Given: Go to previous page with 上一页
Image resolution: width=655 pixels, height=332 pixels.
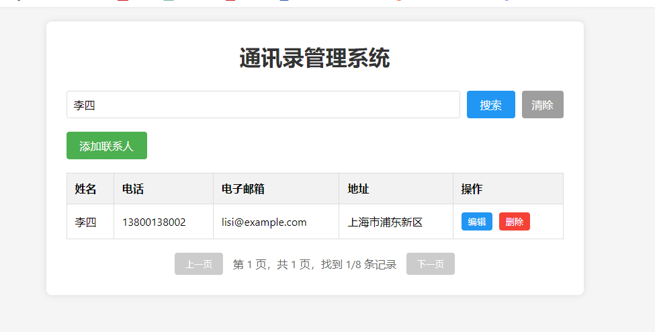Looking at the screenshot, I should coord(198,264).
